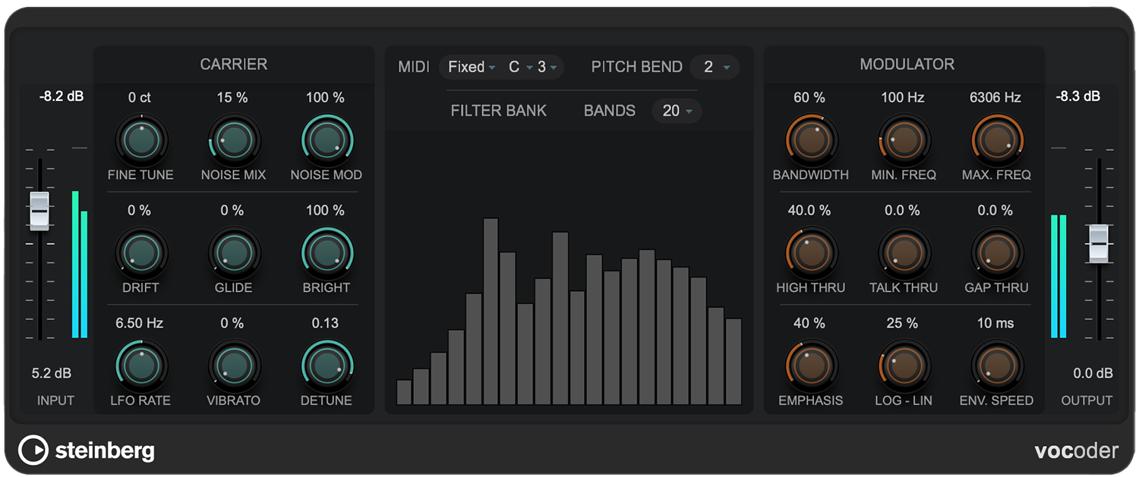Viewport: 1139px width, 477px height.
Task: Click the Env. Speed knob
Action: (996, 366)
